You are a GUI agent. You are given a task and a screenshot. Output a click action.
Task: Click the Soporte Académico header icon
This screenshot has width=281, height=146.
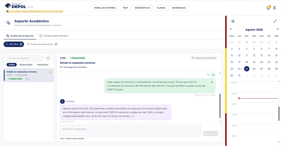(x=8, y=23)
